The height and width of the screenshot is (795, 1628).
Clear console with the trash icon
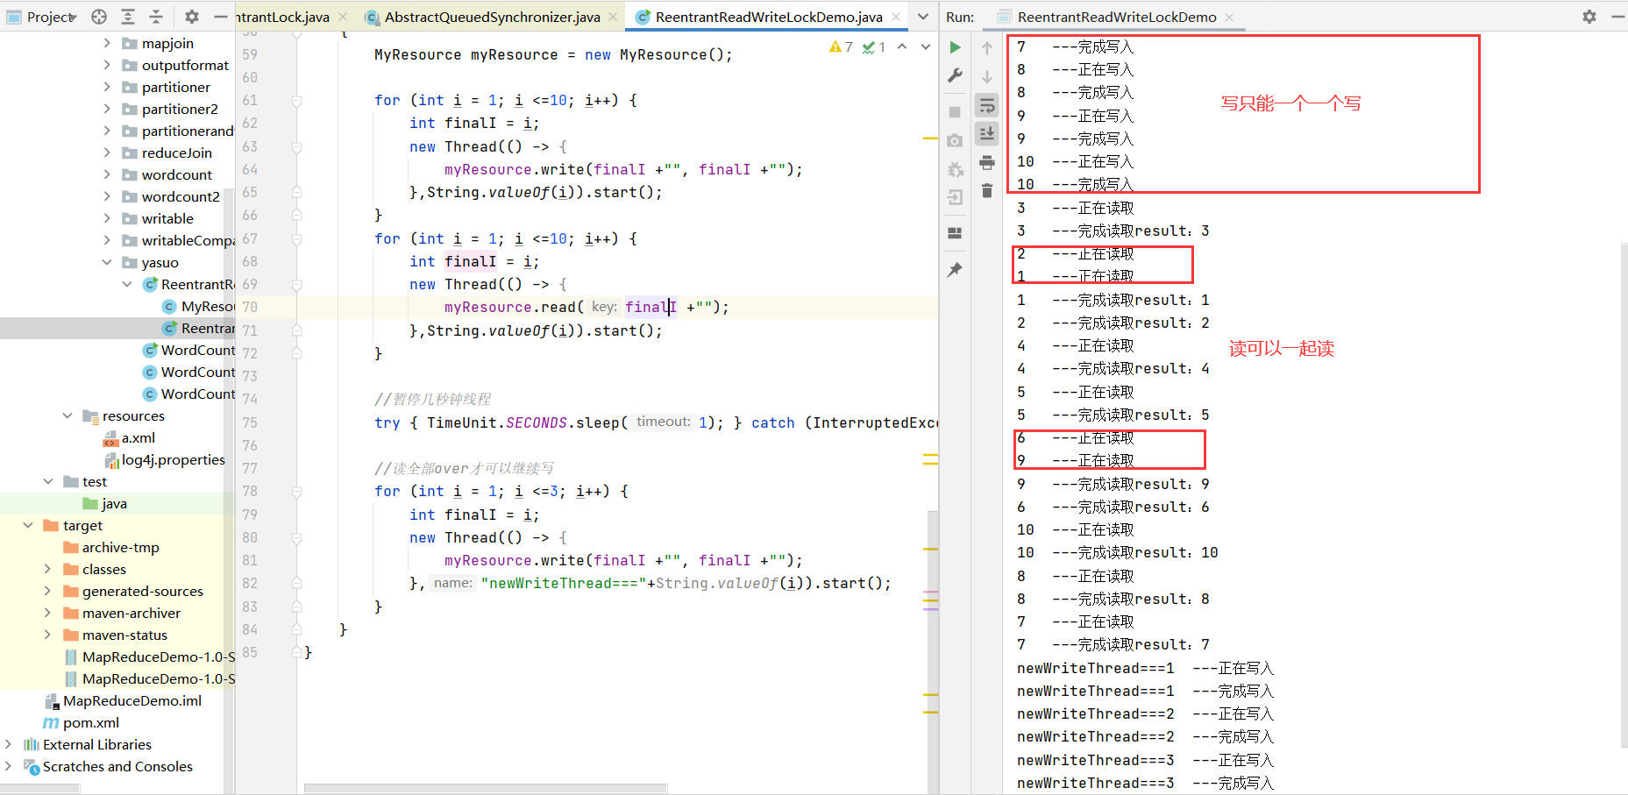coord(987,191)
